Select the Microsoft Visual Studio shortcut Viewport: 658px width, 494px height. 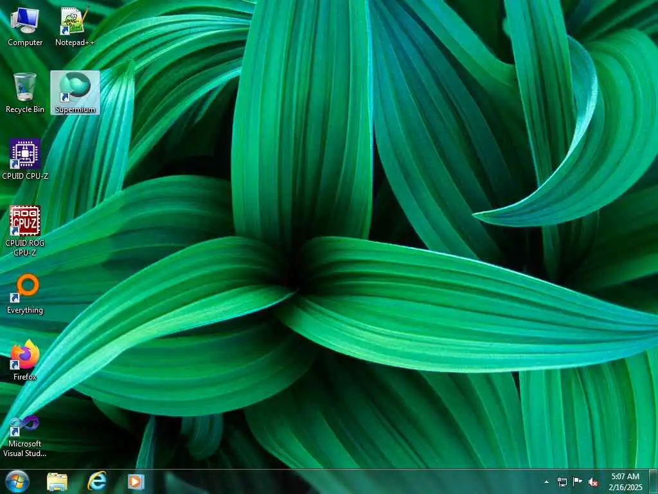[25, 436]
